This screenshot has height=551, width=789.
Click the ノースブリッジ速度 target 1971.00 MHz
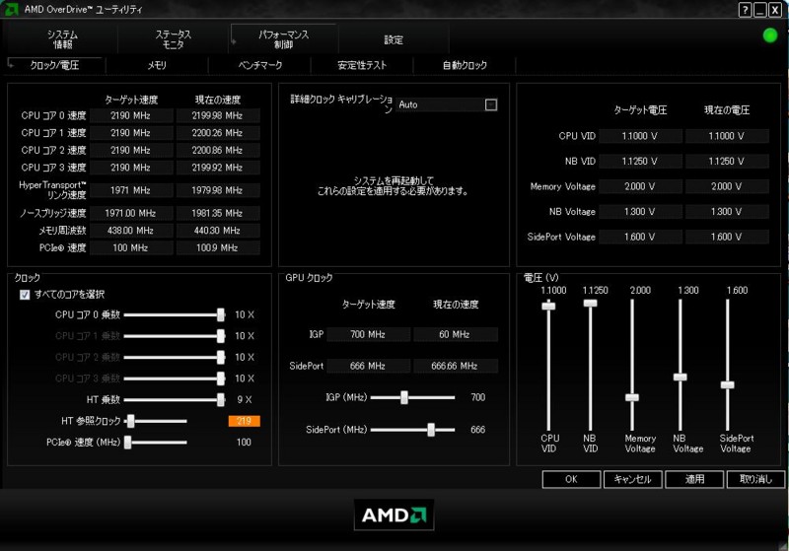coord(131,213)
